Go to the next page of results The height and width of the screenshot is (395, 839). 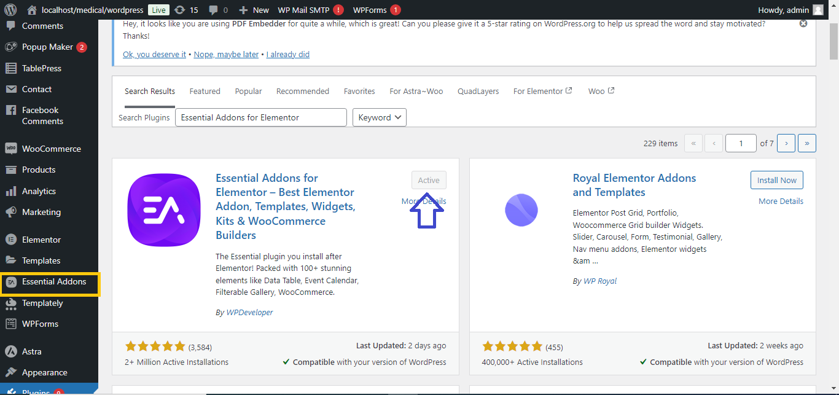(786, 143)
